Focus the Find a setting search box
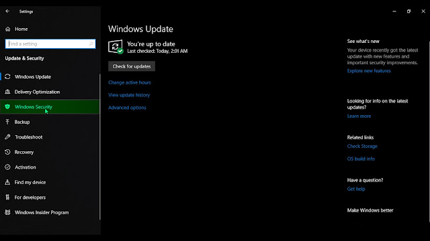 click(50, 44)
